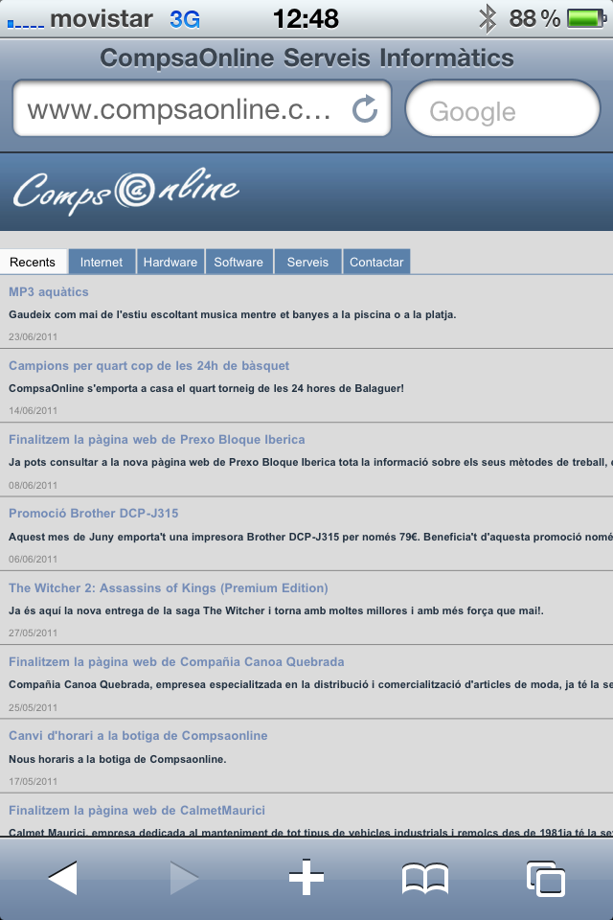
Task: Tap the Bluetooth status icon
Action: click(488, 19)
